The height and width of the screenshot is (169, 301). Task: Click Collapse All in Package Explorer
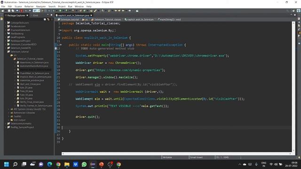coord(45,19)
